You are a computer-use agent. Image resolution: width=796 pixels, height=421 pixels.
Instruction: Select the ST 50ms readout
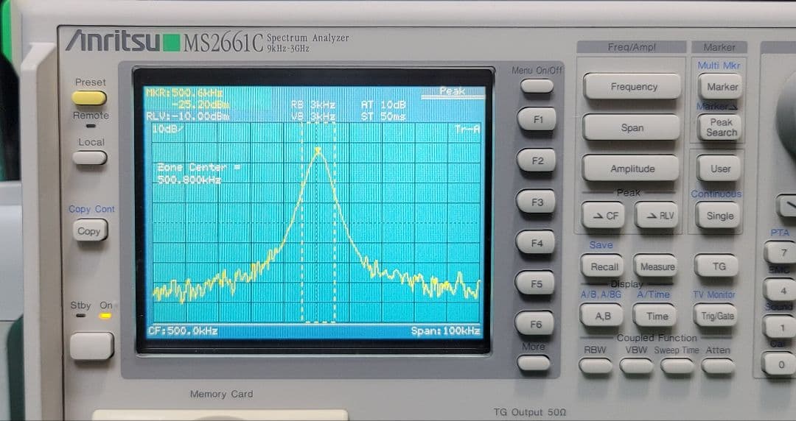click(x=383, y=116)
